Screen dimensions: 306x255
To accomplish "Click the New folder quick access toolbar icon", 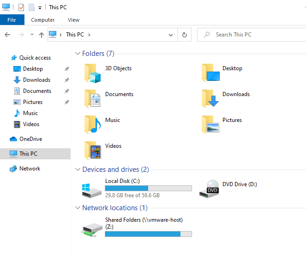I will coord(31,7).
